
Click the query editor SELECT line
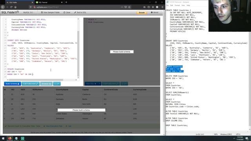click(x=92, y=20)
